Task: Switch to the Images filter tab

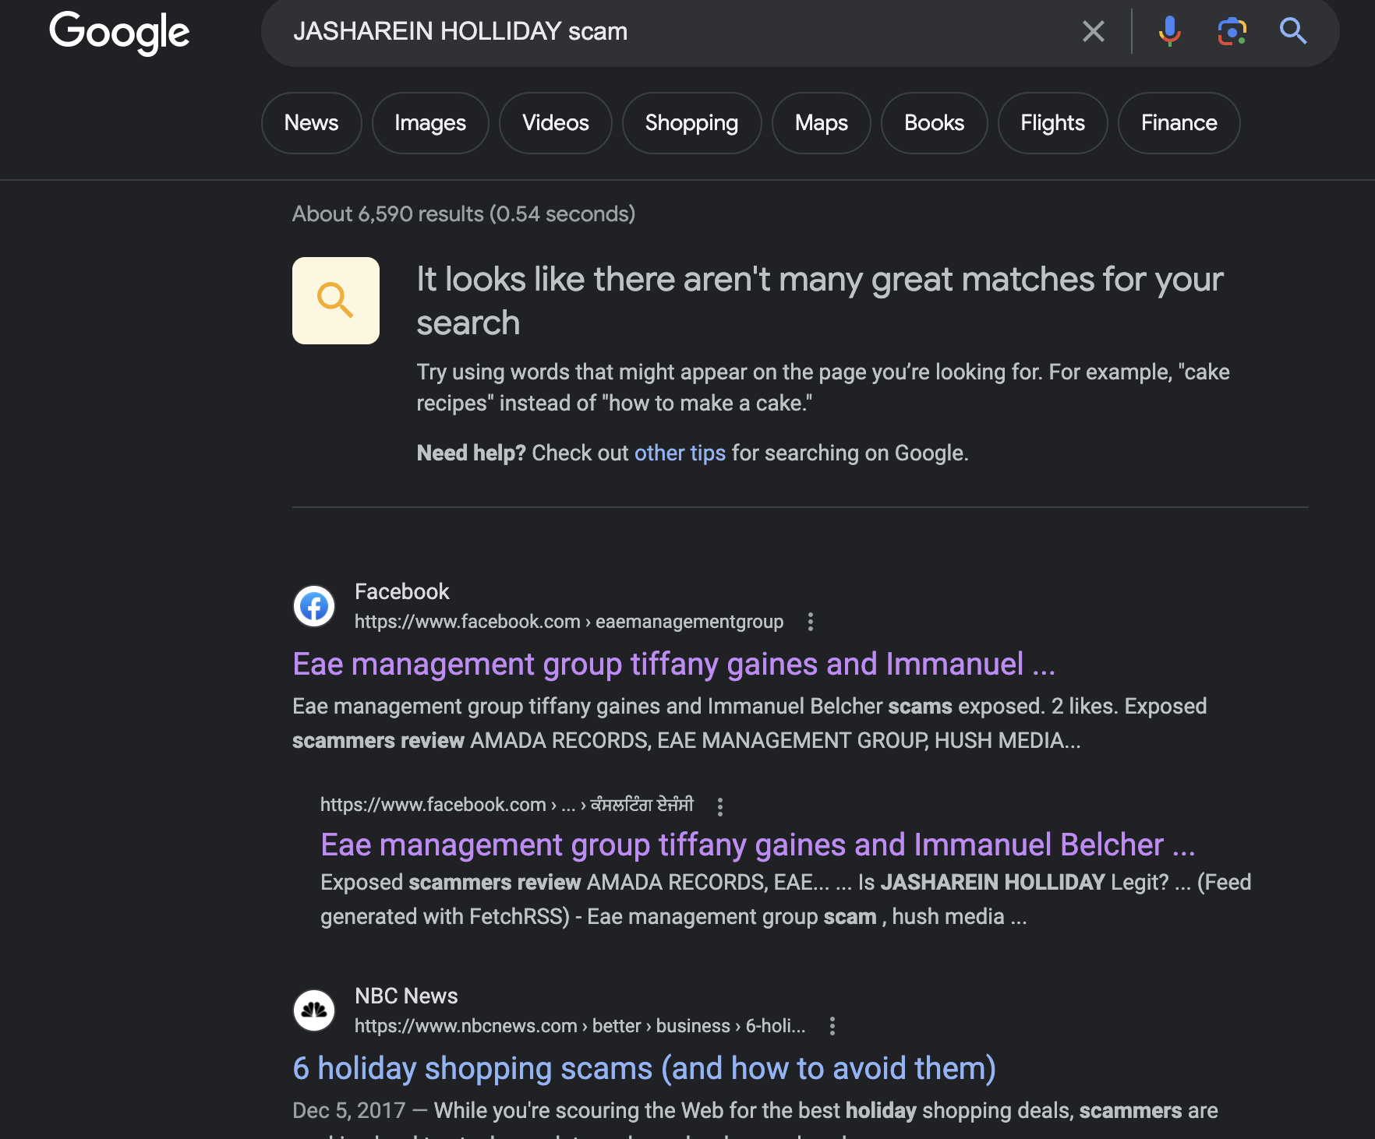Action: (x=430, y=123)
